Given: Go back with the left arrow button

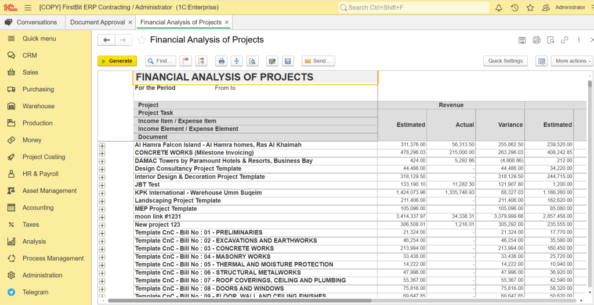Looking at the screenshot, I should [x=107, y=40].
